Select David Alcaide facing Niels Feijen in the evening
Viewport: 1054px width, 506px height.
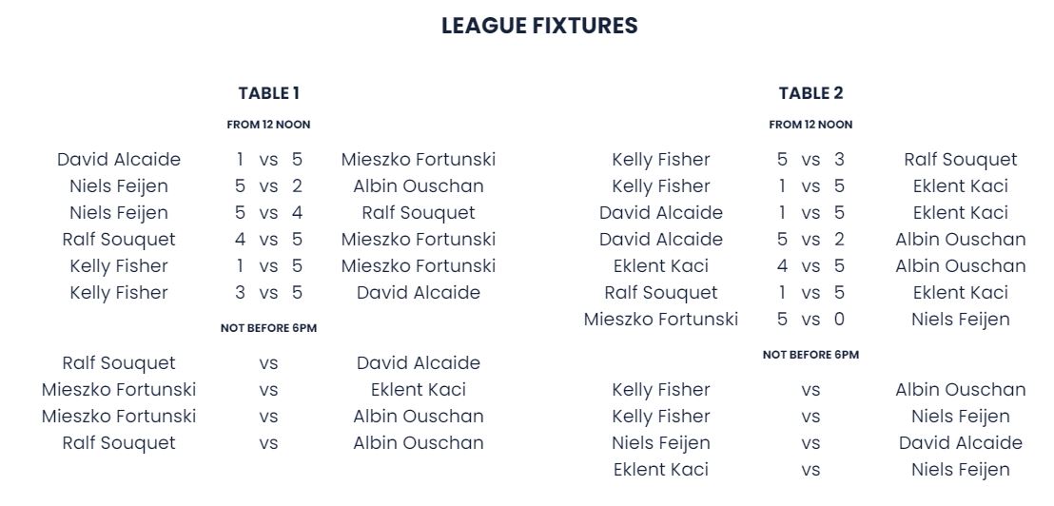click(x=961, y=443)
